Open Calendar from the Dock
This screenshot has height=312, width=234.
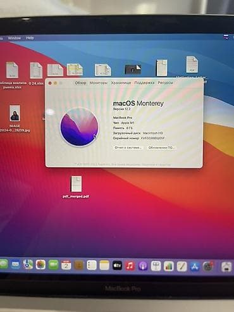(66, 265)
